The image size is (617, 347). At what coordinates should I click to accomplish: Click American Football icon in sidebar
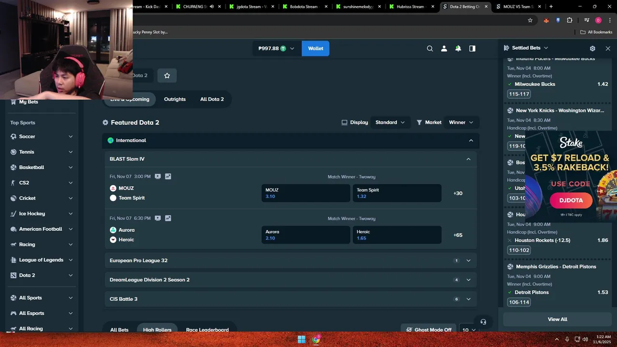[x=13, y=229]
